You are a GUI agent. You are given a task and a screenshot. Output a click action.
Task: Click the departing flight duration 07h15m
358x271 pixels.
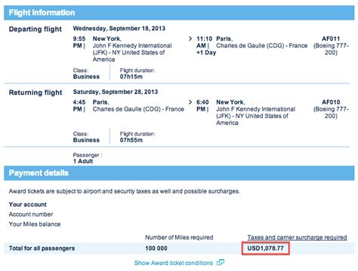tap(131, 77)
